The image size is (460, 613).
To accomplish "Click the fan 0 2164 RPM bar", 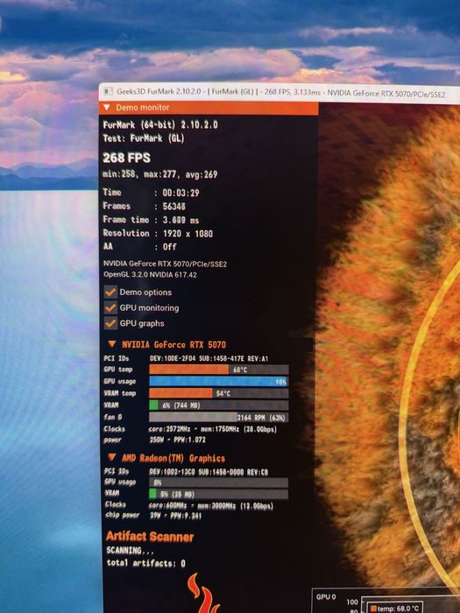I will coord(219,417).
